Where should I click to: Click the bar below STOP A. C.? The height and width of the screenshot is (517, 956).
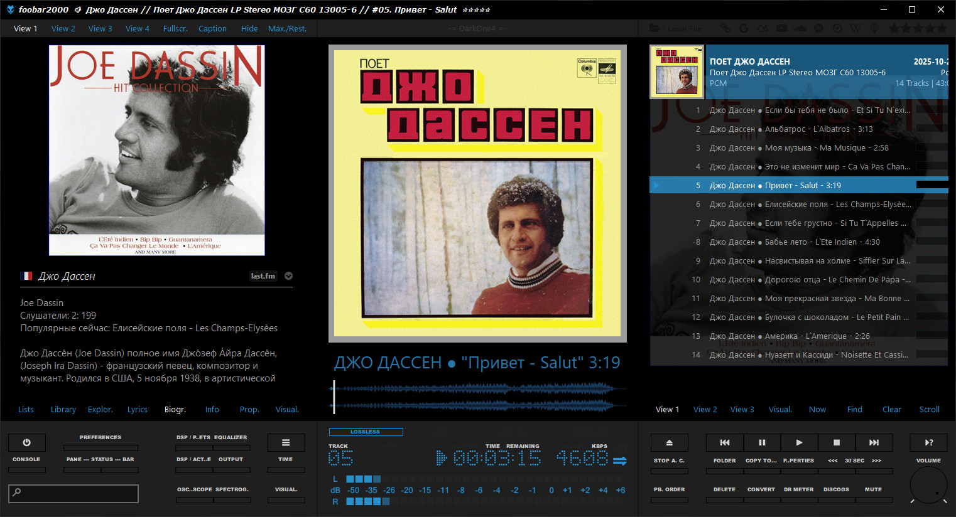coord(669,470)
